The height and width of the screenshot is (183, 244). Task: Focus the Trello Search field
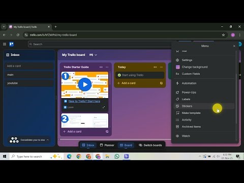coord(100,44)
